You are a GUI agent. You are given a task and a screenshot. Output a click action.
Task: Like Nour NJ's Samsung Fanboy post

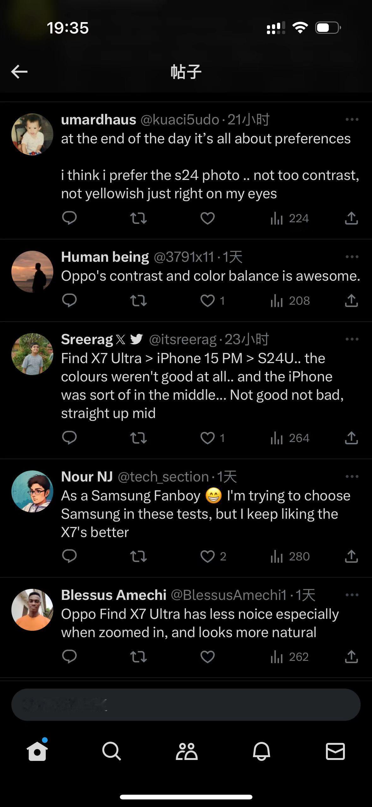point(208,556)
